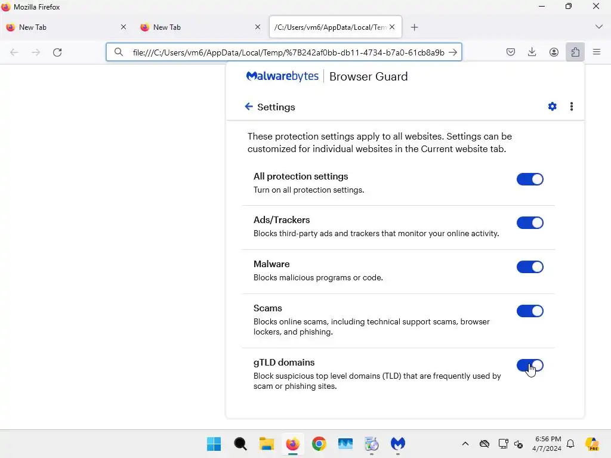This screenshot has height=458, width=611.
Task: Click the 6:56 PM clock and date
Action: 547,444
